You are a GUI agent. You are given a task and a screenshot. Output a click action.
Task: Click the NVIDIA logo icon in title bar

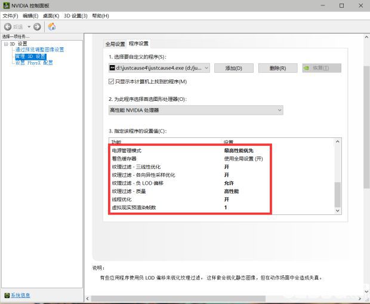pos(7,5)
